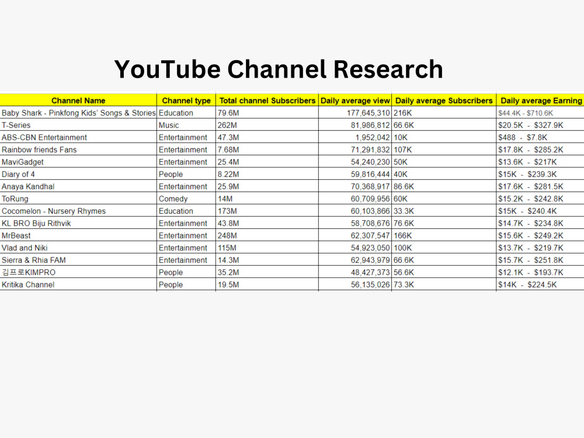The width and height of the screenshot is (584, 438).
Task: Select the '$488 - $7.8K' earning cell
Action: [x=540, y=137]
